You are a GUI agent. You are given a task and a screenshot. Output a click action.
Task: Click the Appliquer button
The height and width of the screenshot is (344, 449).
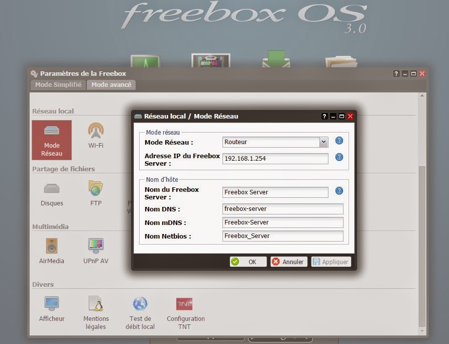click(331, 262)
